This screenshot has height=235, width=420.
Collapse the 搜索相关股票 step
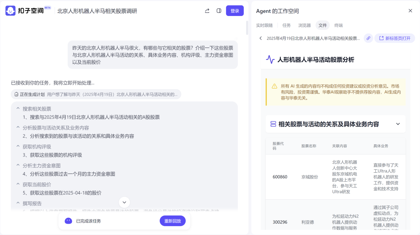click(18, 109)
